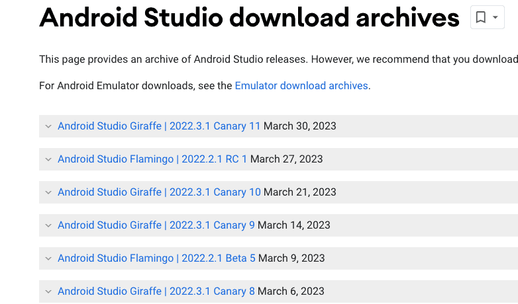Expand the Giraffe Canary 10 chevron

(x=48, y=192)
